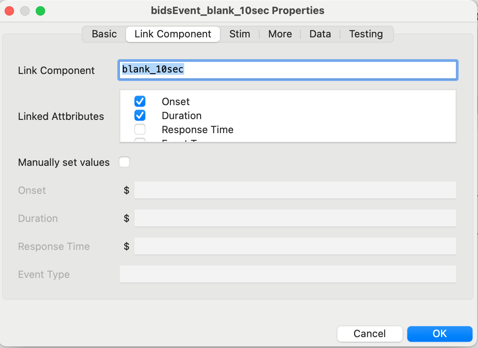Click the manual Duration value field
This screenshot has height=348, width=478.
tap(295, 218)
